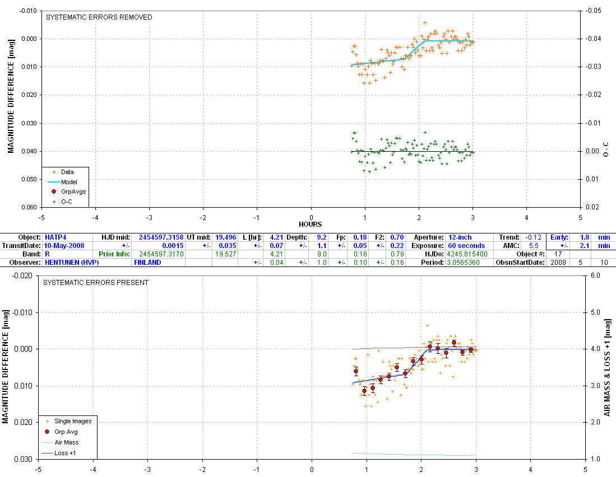Click the AMC value 5.5
Screen dimensions: 616x477
click(534, 246)
